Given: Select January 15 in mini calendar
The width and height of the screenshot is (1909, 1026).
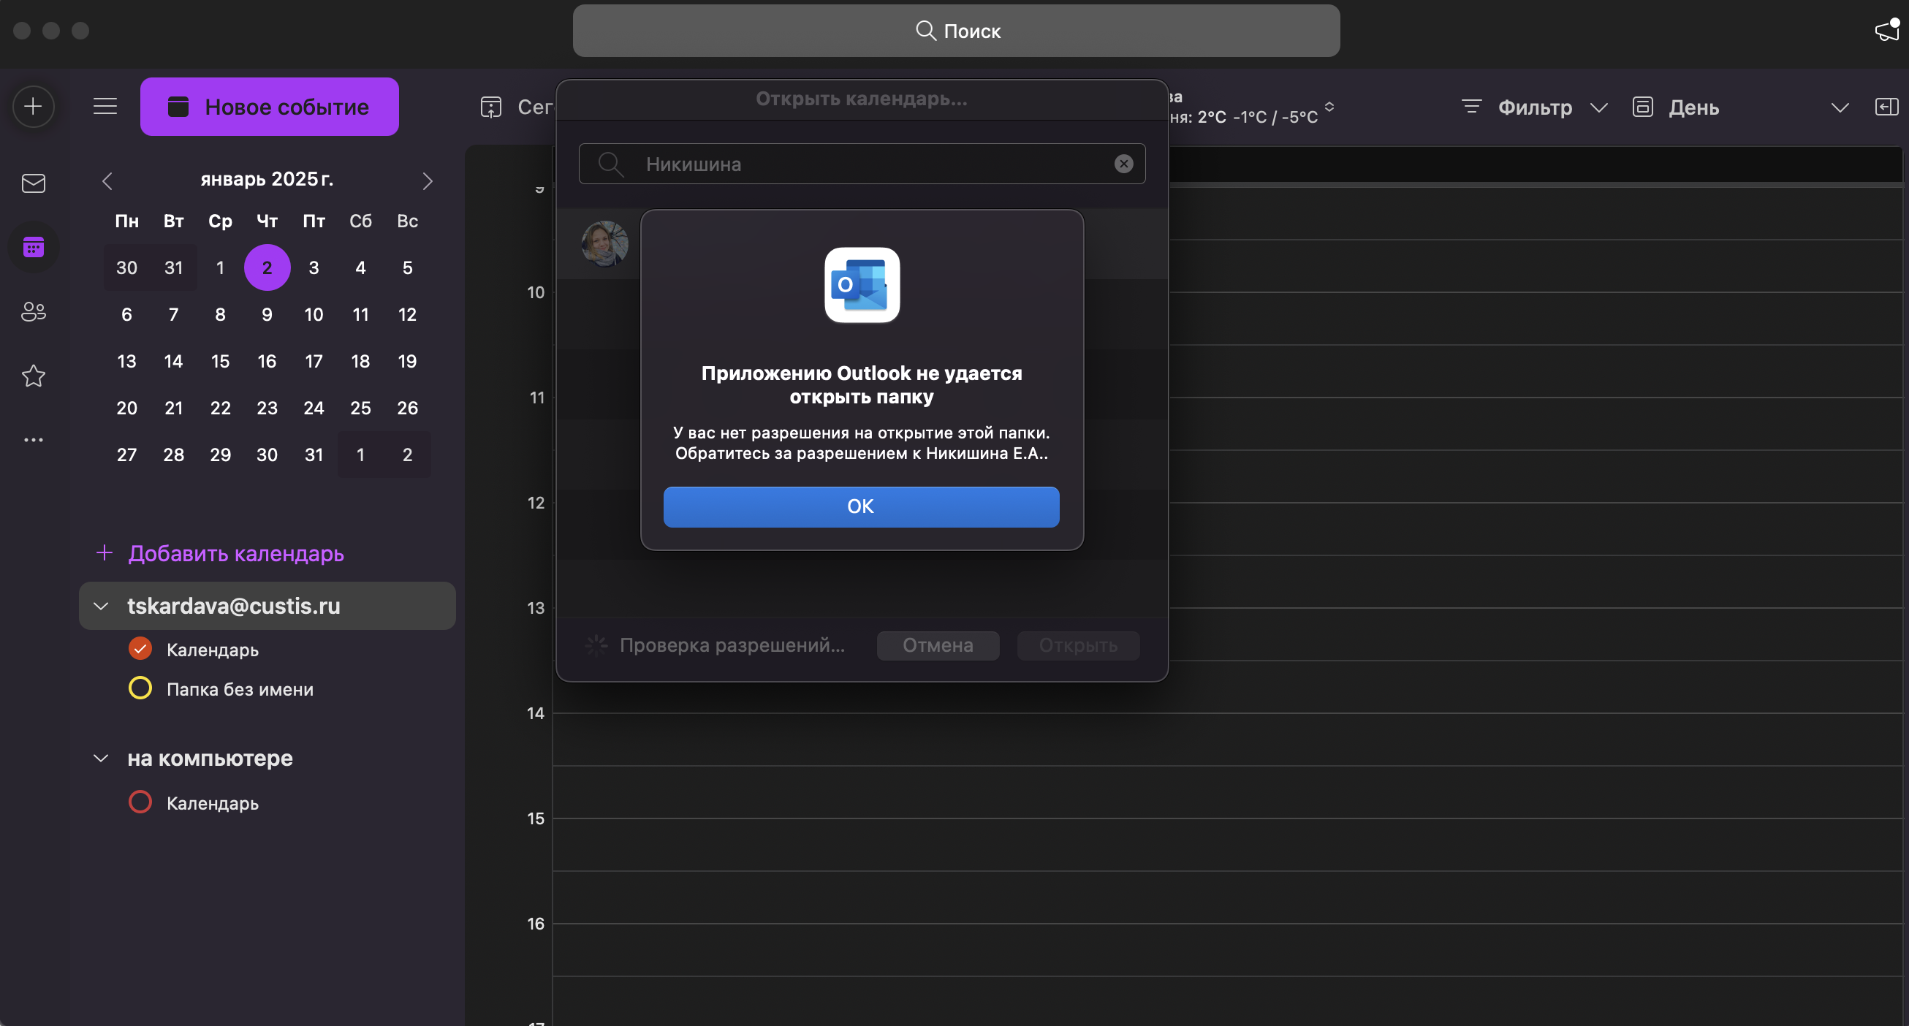Looking at the screenshot, I should pos(220,362).
